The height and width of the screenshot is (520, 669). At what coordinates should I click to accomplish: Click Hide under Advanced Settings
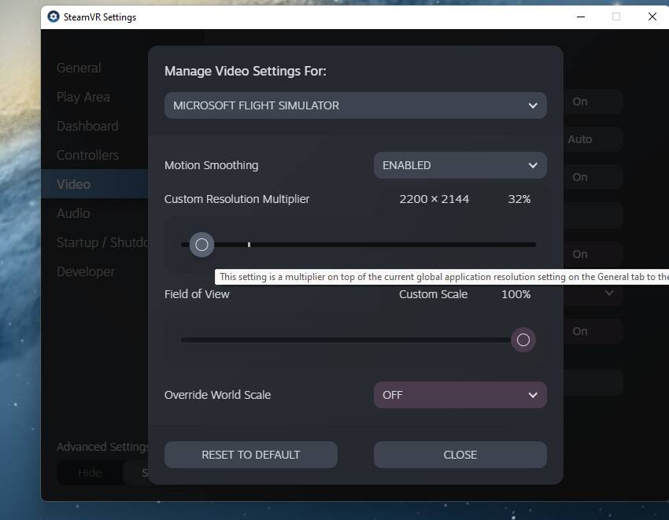(x=90, y=473)
